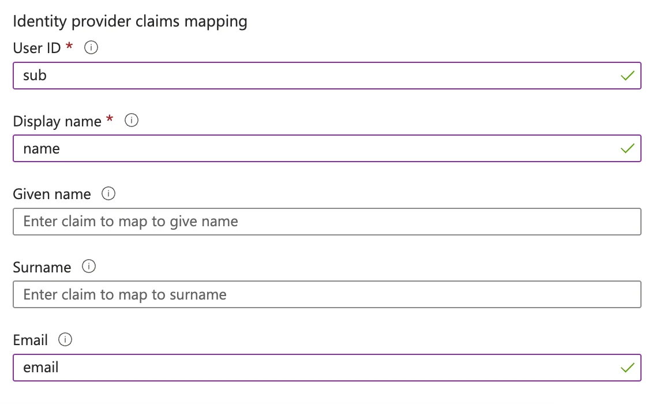Click the Email label text

coord(30,340)
